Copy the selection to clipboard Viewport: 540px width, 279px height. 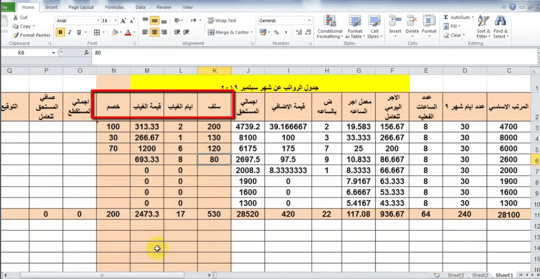[21, 26]
